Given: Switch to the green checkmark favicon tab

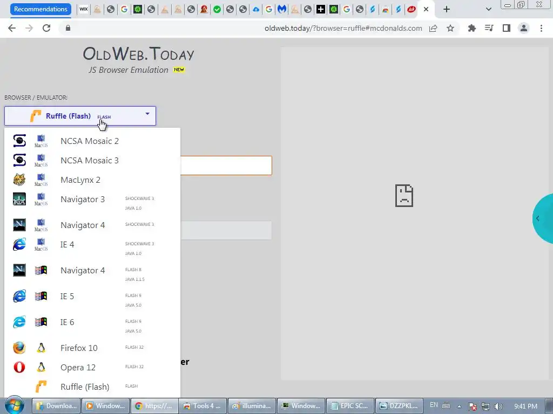Looking at the screenshot, I should (217, 9).
